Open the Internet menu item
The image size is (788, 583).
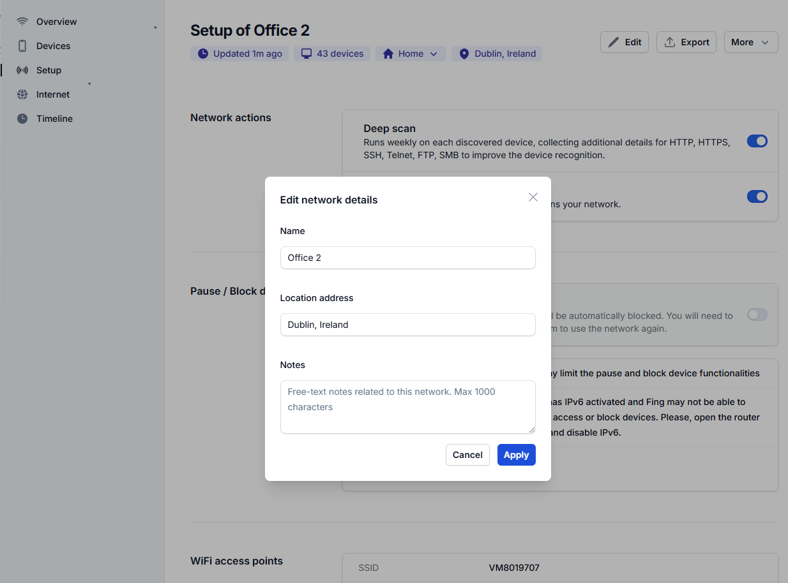coord(53,94)
